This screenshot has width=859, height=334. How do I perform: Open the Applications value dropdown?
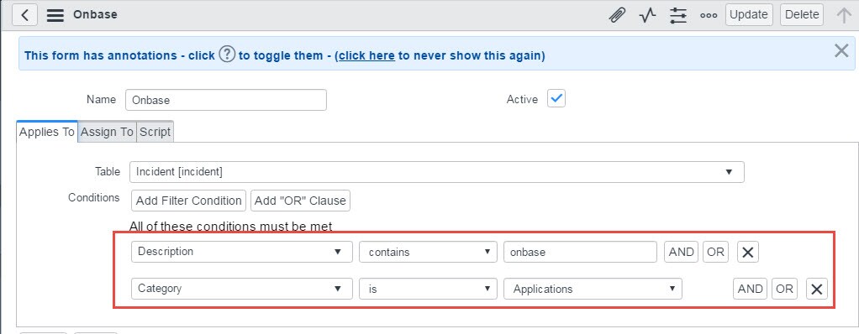tap(593, 289)
